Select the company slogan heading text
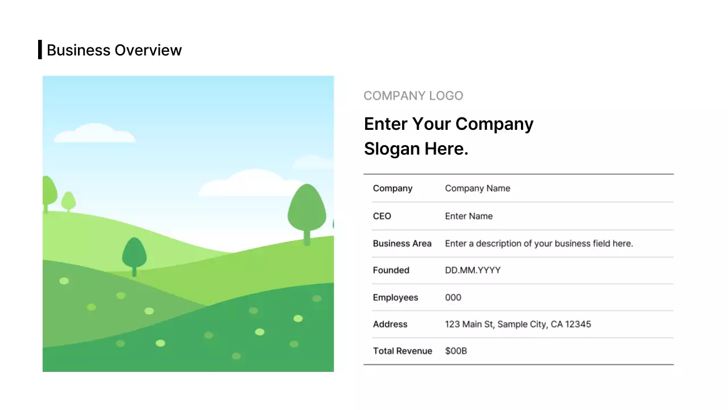This screenshot has height=410, width=728. click(448, 136)
